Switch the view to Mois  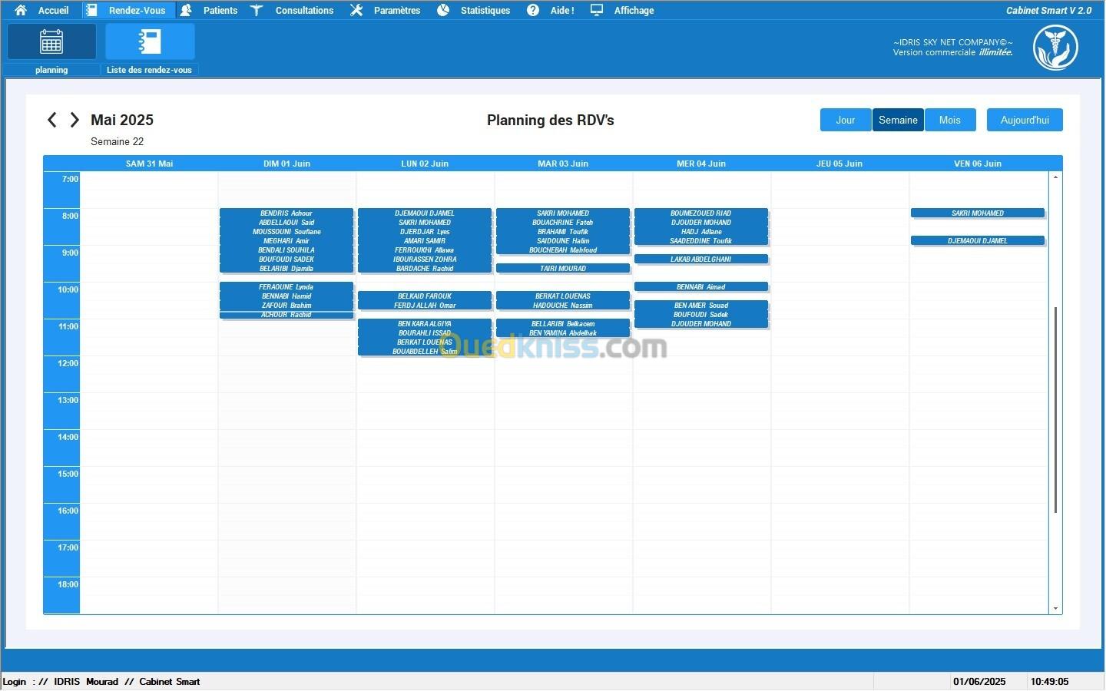pyautogui.click(x=950, y=120)
